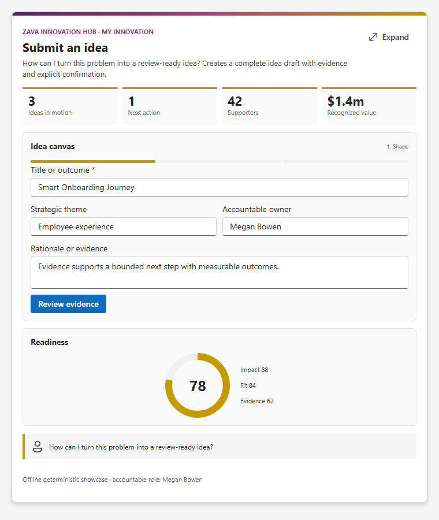This screenshot has width=439, height=520.
Task: Click the 'Evidence 62' legend entry
Action: coord(257,401)
